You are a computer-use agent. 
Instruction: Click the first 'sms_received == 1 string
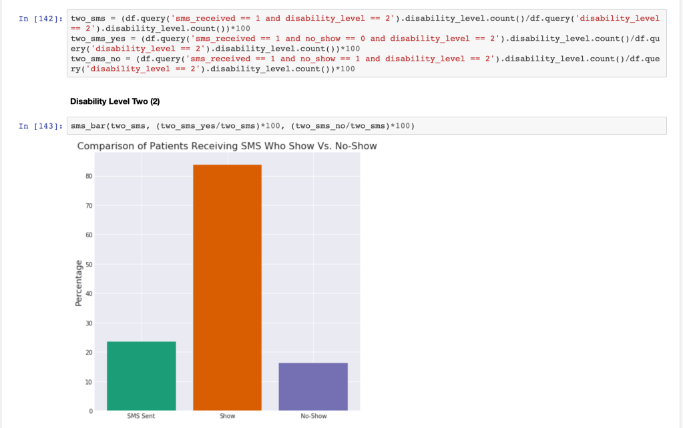tap(214, 19)
